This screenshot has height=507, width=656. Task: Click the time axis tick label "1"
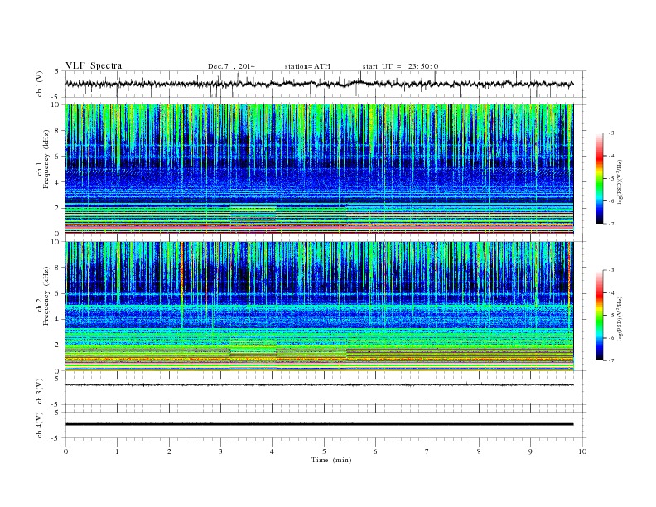coord(117,451)
